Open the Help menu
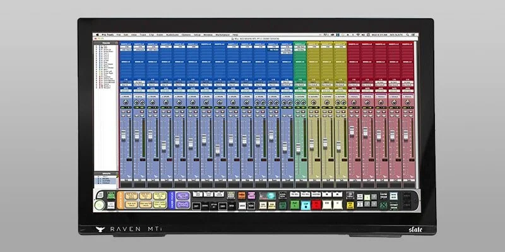 235,35
